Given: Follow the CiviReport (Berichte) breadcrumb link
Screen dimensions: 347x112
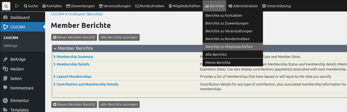Looking at the screenshot, I should 85,14.
